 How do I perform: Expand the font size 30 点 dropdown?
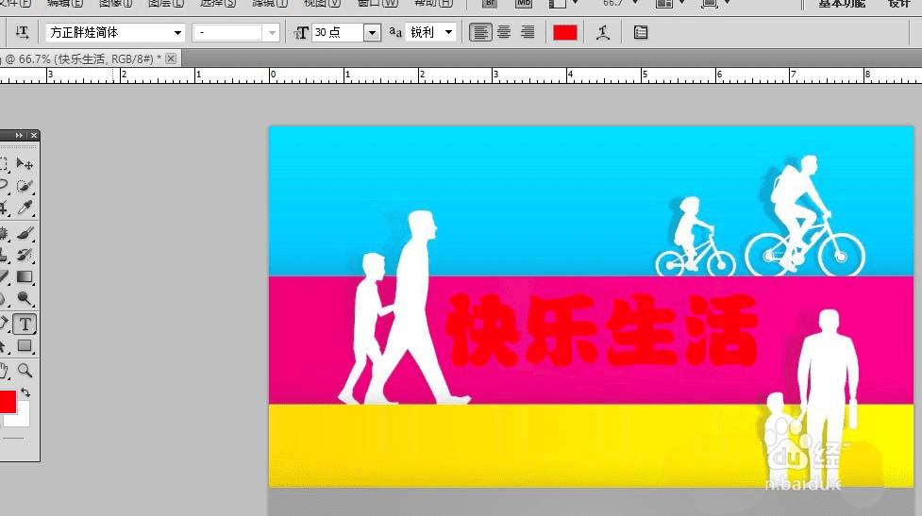(372, 32)
